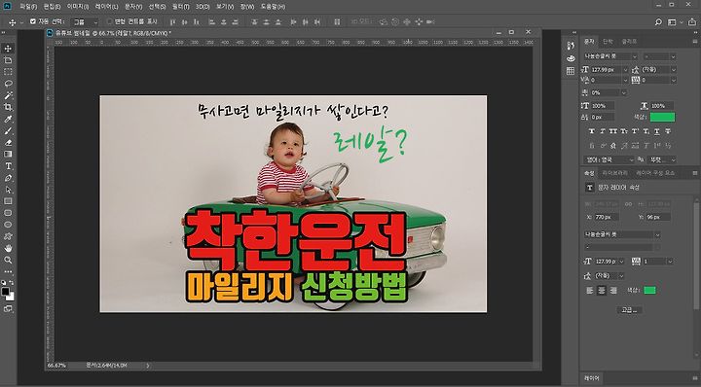This screenshot has height=387, width=701.
Task: Open the workspace switcher icon
Action: (672, 21)
